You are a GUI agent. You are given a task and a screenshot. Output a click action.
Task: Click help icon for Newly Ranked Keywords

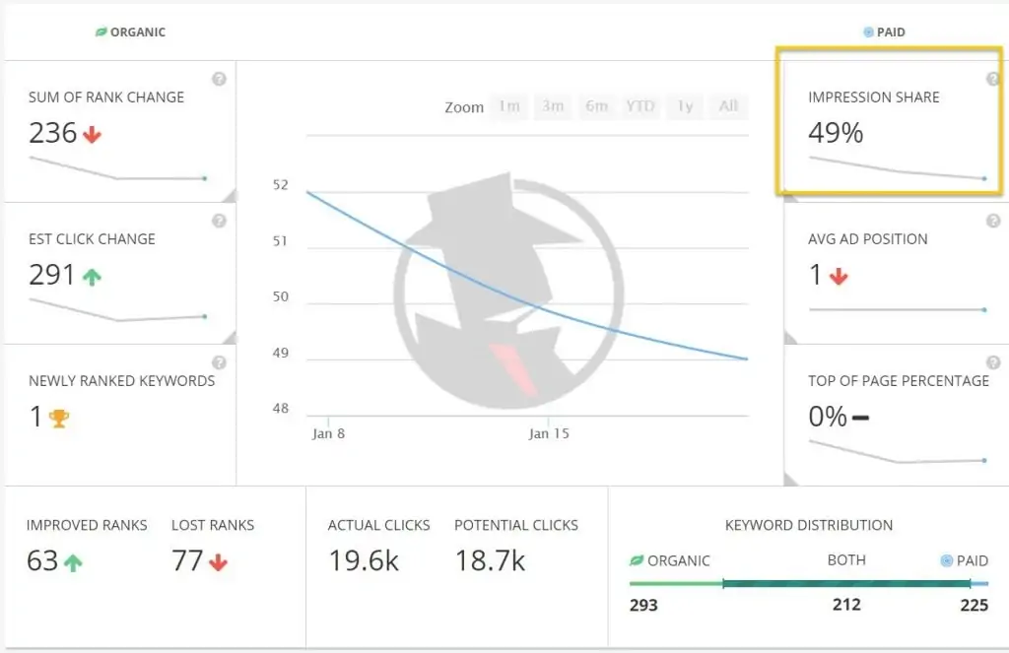[219, 362]
